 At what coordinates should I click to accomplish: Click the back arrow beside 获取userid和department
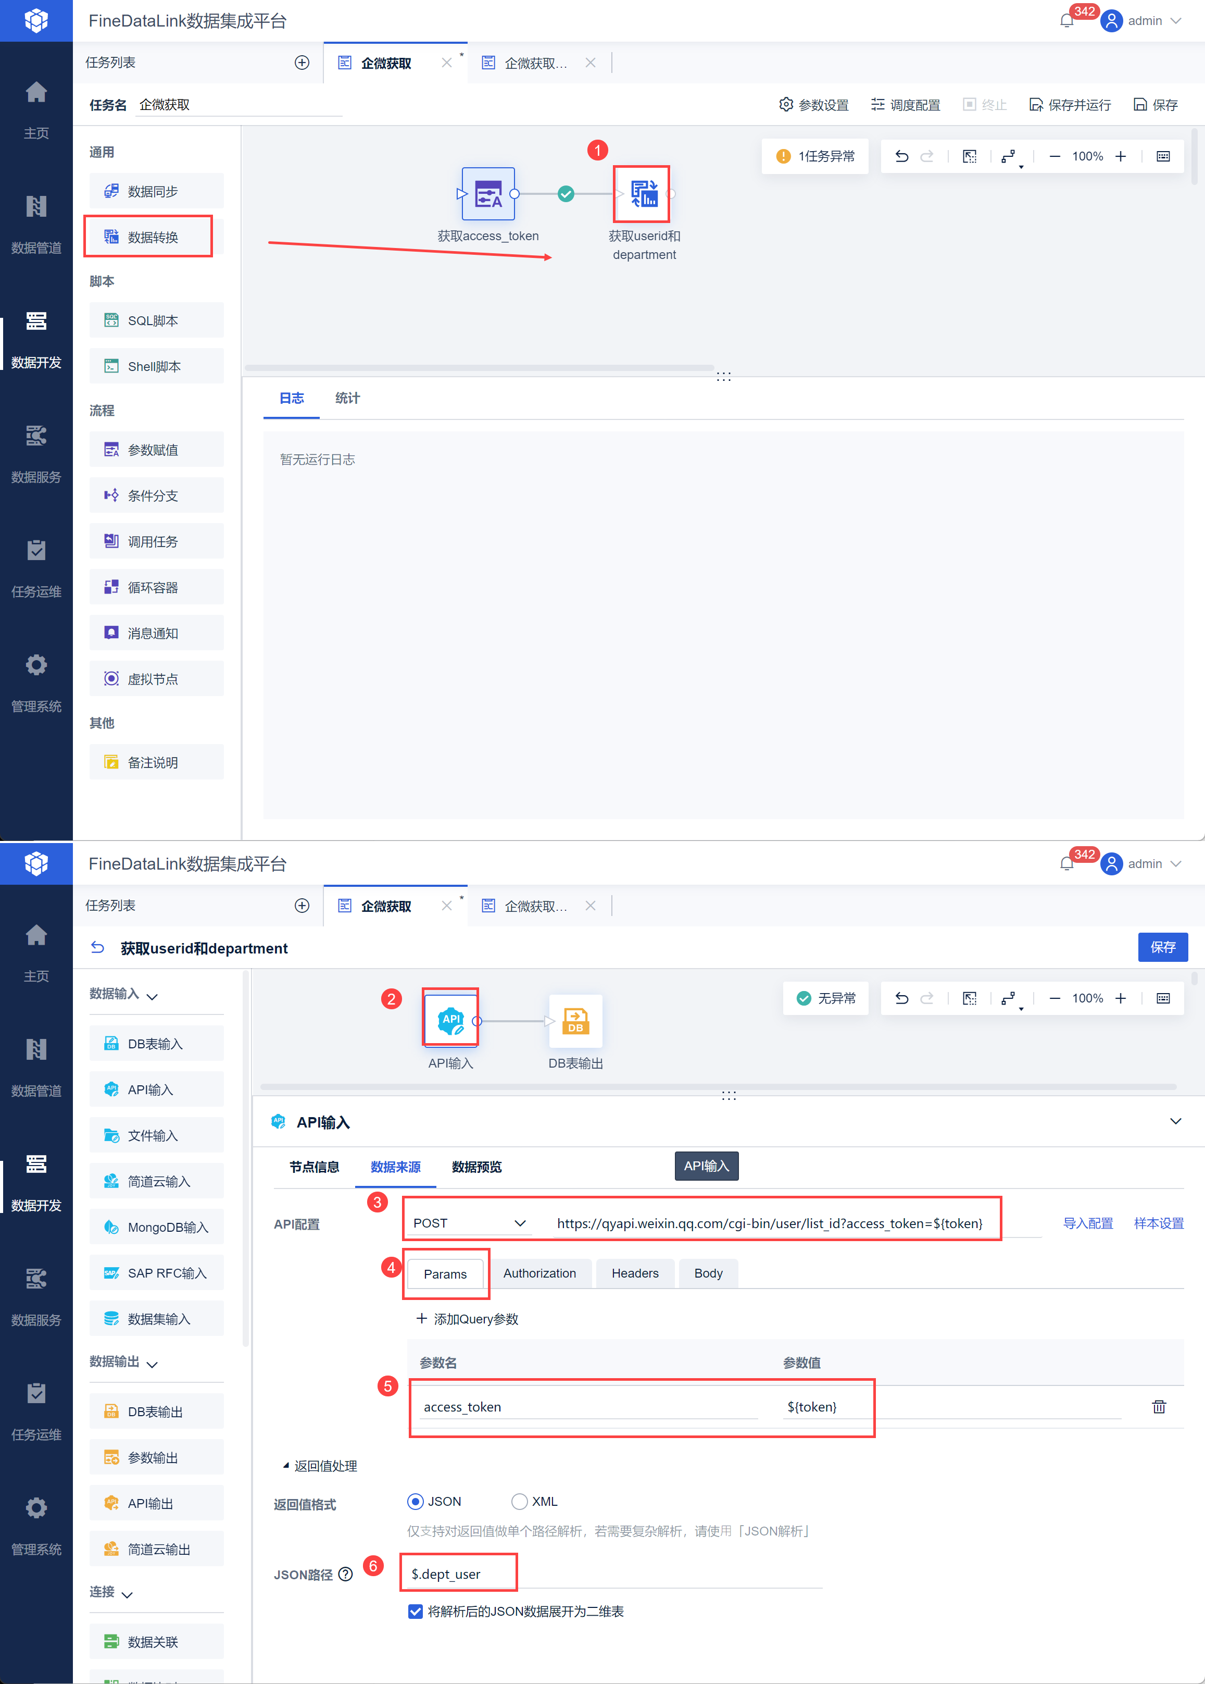coord(98,947)
